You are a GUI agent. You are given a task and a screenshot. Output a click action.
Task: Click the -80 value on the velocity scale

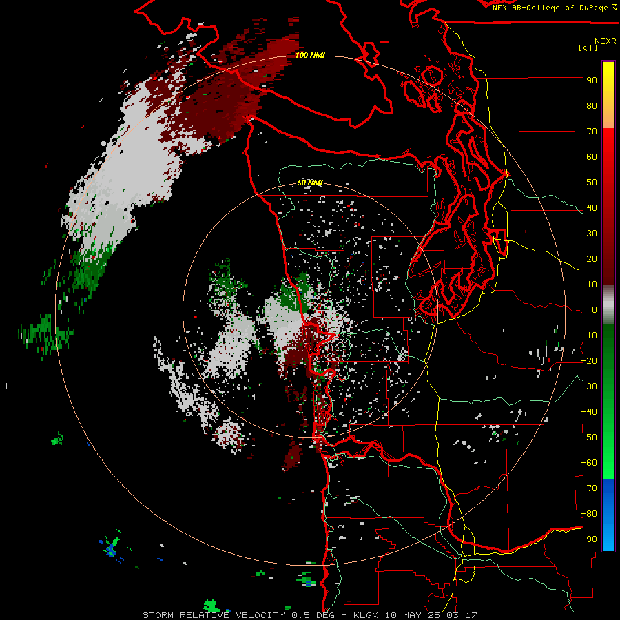coord(589,514)
